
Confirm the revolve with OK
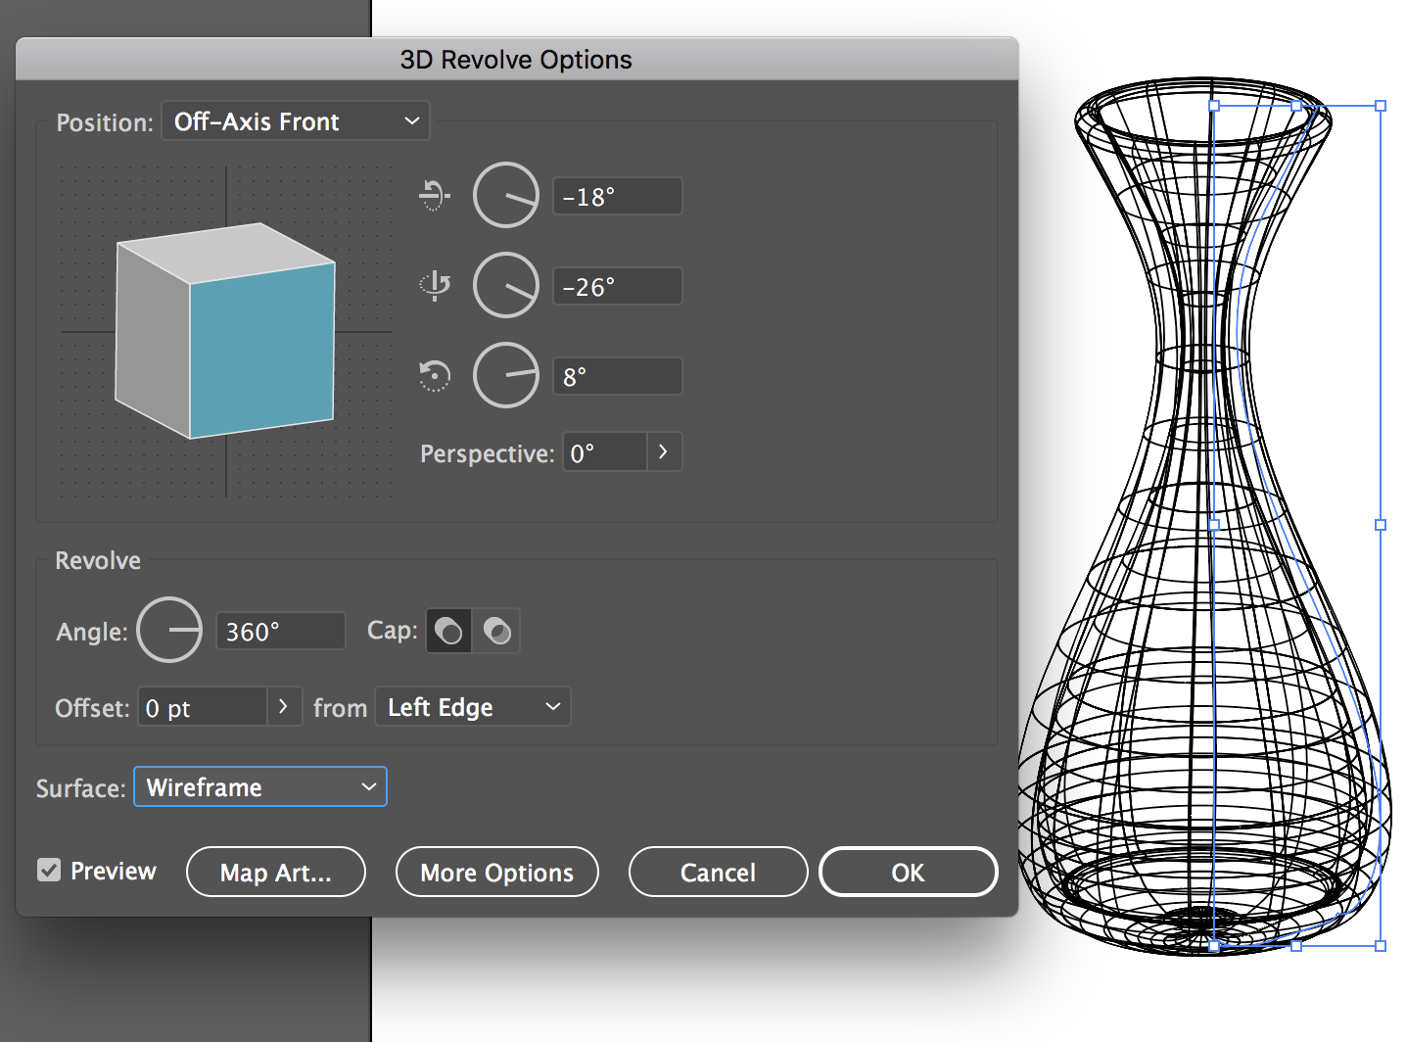[x=908, y=872]
